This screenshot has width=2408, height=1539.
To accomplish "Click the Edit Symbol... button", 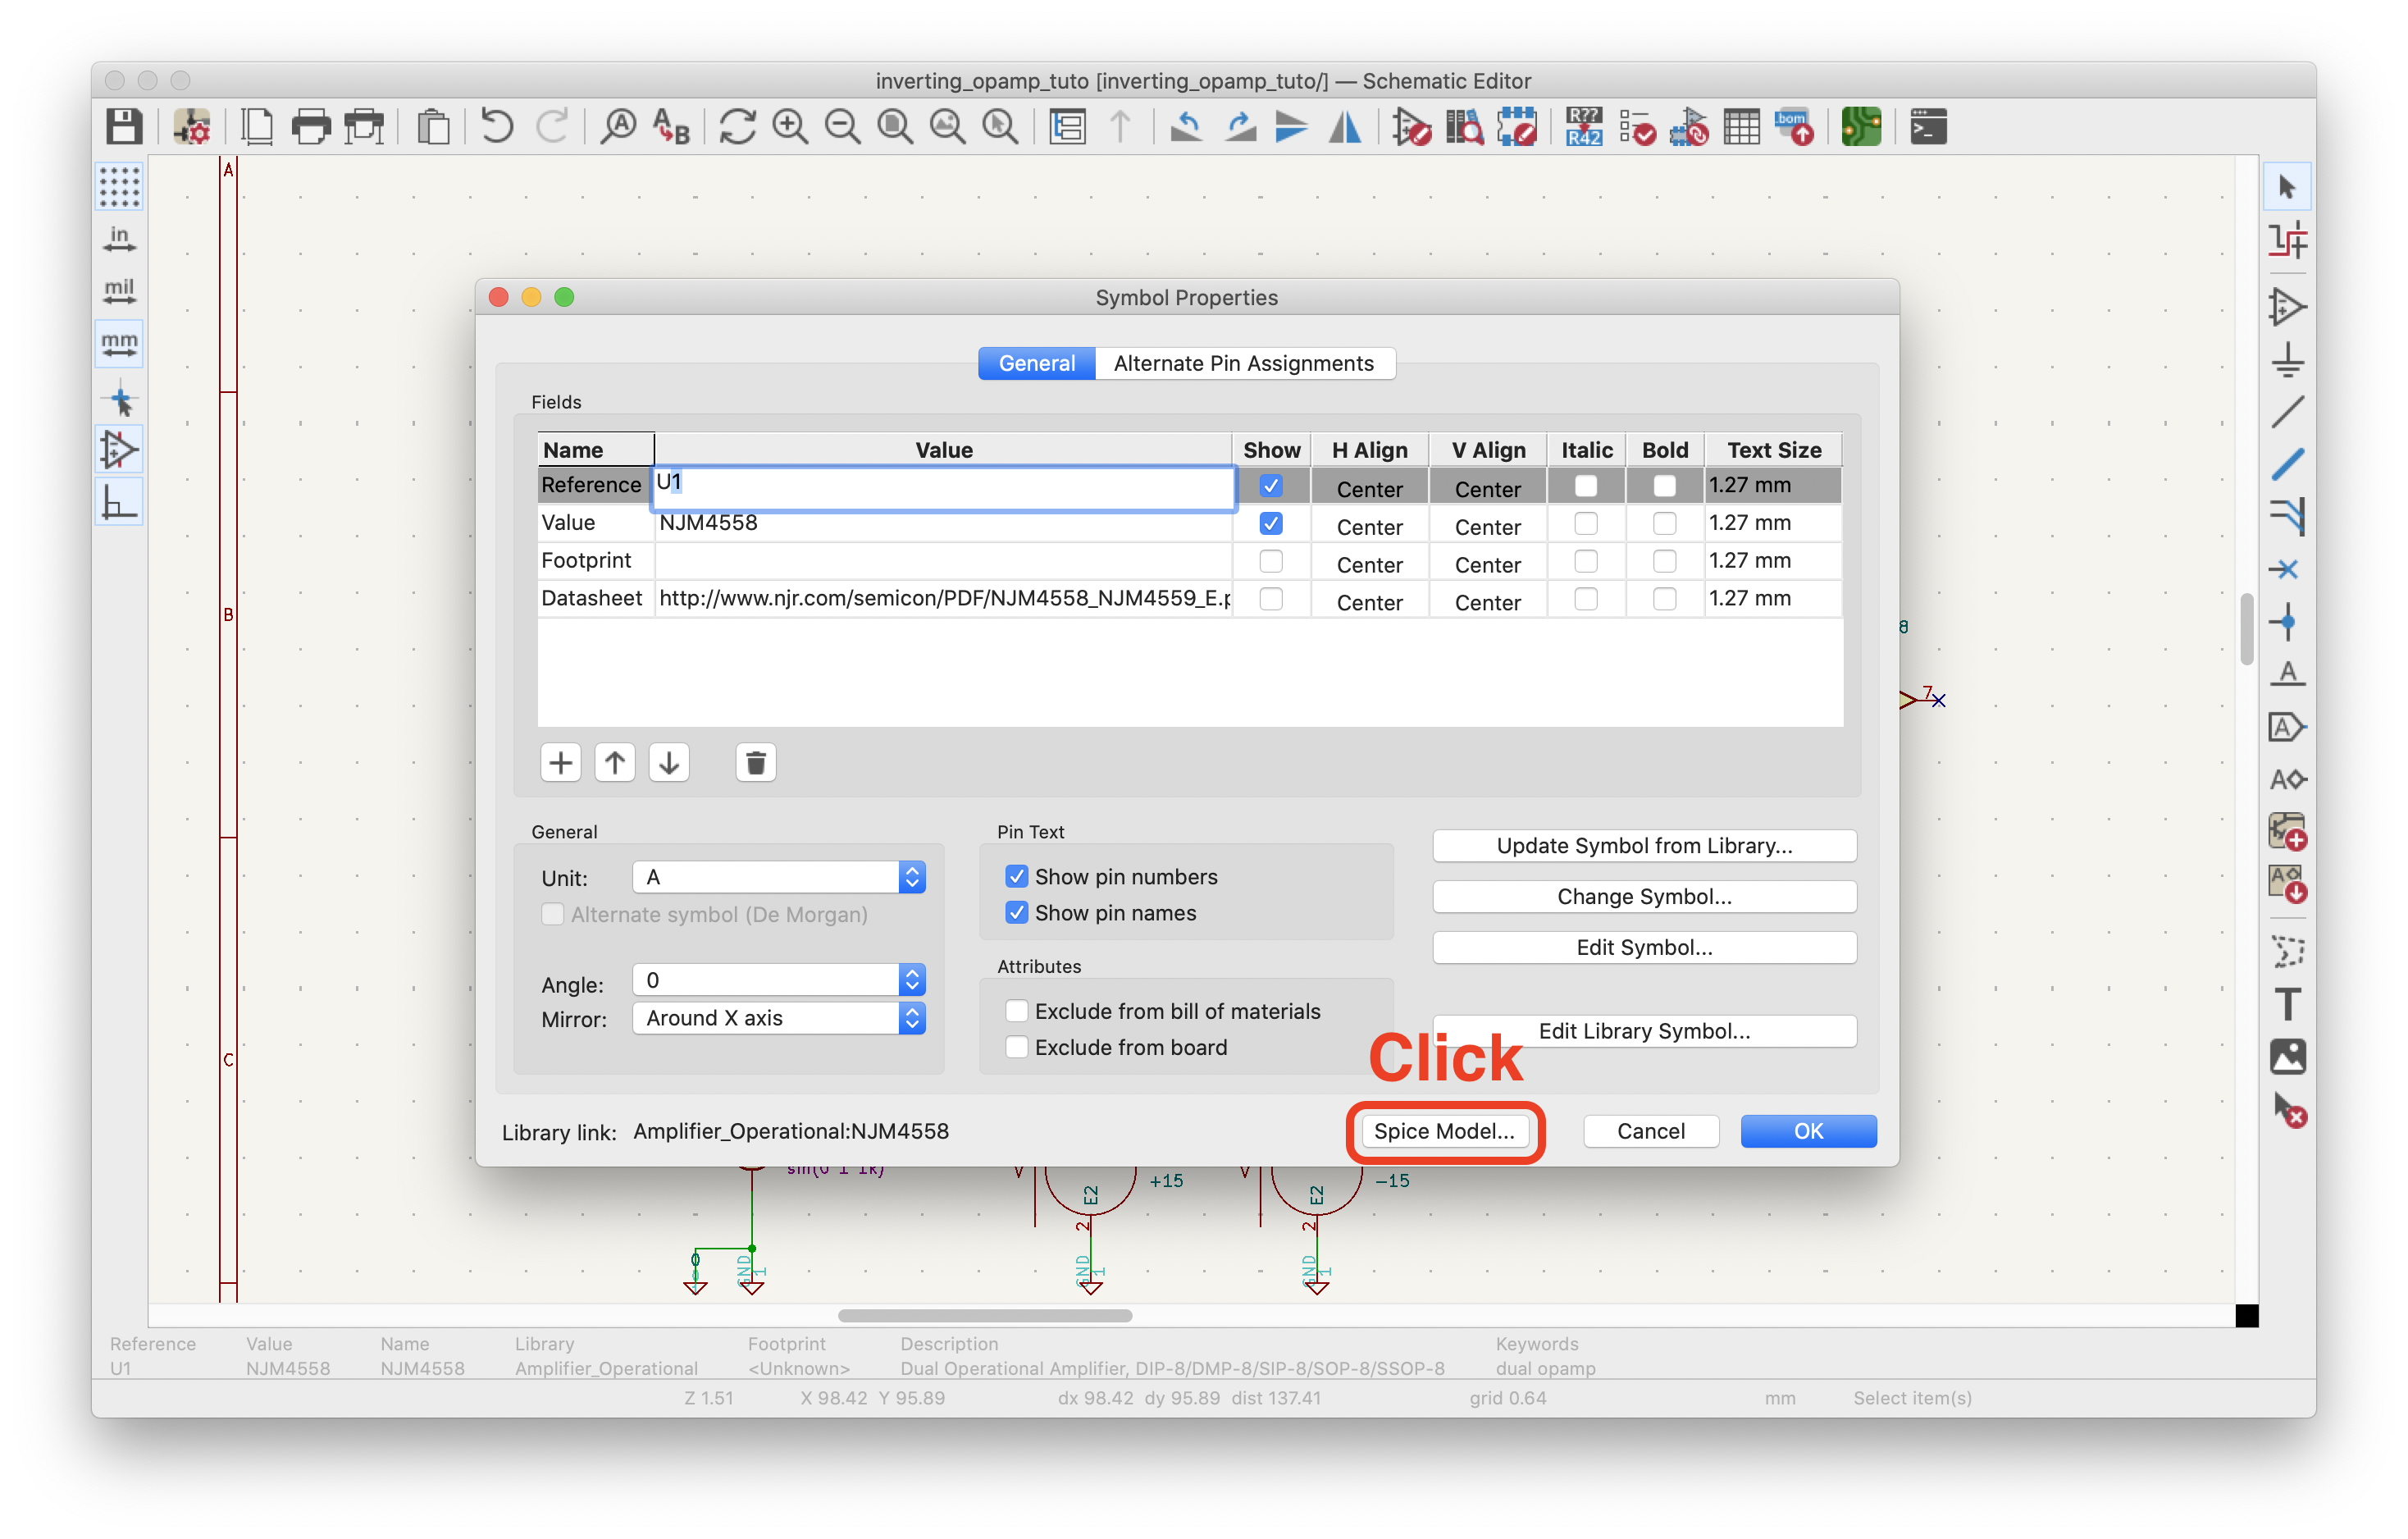I will pos(1643,947).
